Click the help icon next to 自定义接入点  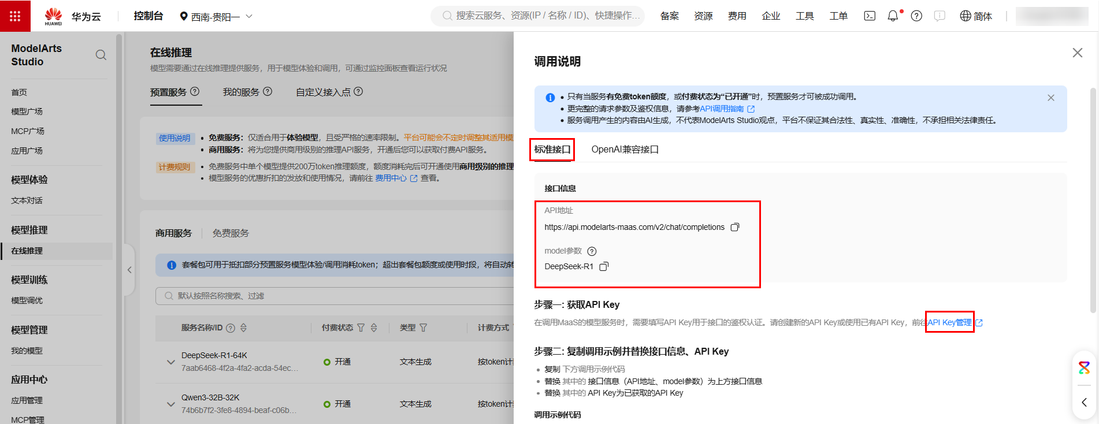[x=358, y=91]
